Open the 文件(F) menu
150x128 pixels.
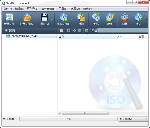pos(7,9)
